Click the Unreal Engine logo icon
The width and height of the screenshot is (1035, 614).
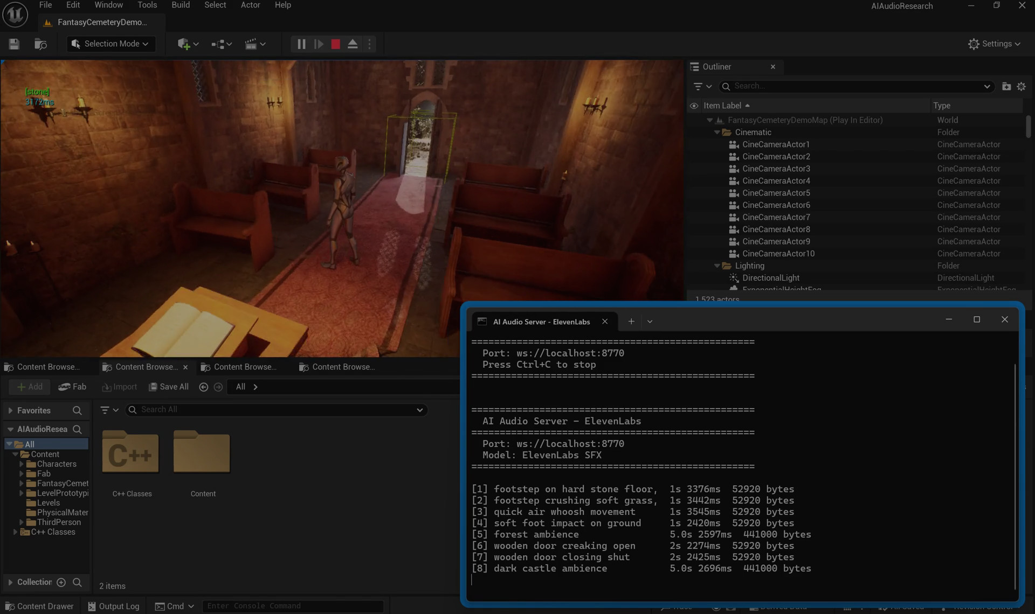[15, 15]
